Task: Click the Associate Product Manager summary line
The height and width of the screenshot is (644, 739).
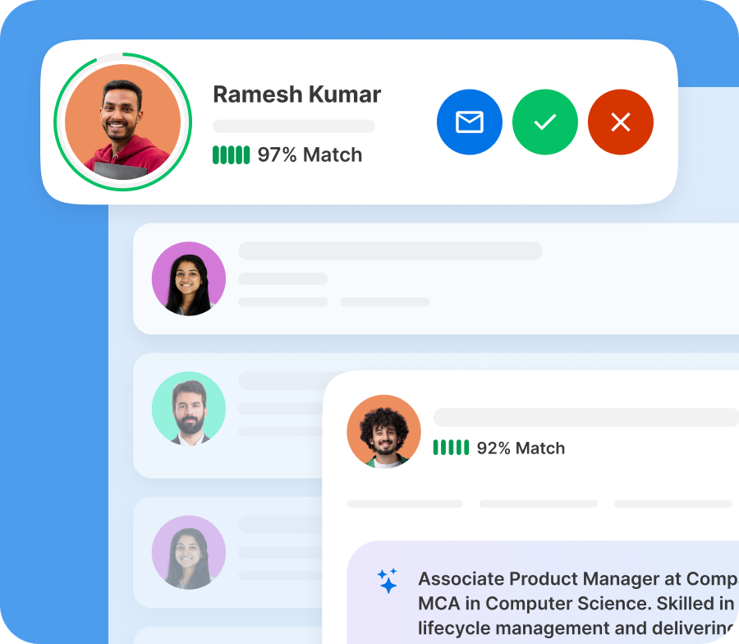Action: [x=578, y=579]
